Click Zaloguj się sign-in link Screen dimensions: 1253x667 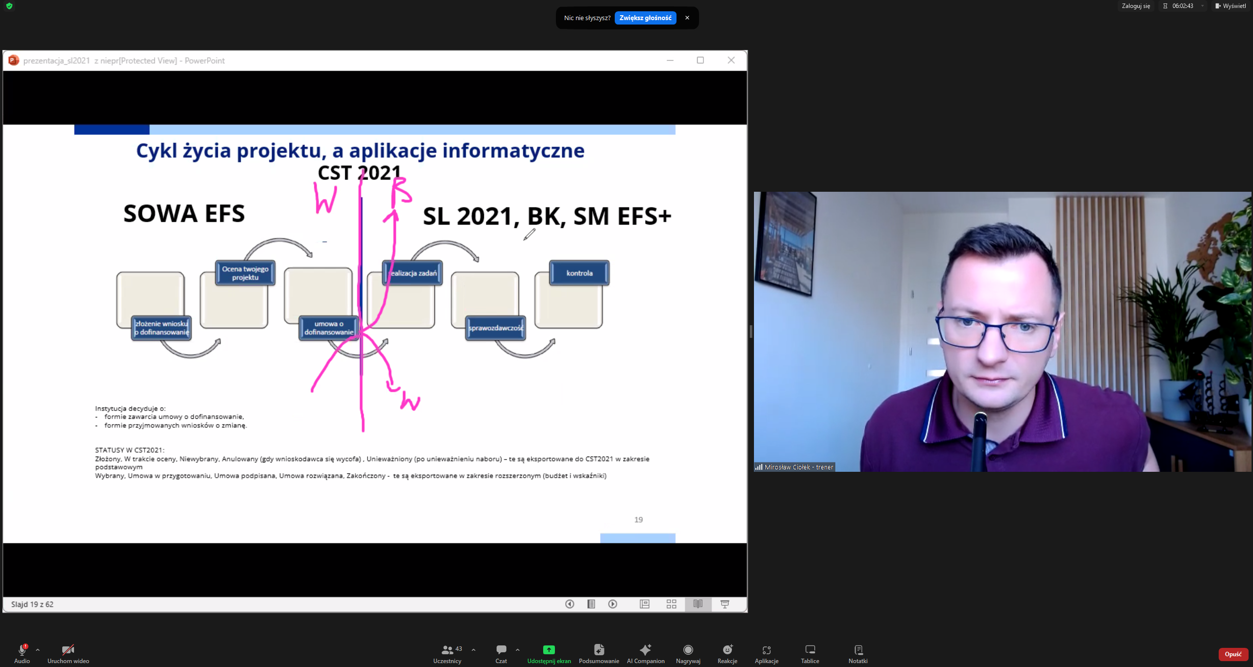pyautogui.click(x=1135, y=6)
